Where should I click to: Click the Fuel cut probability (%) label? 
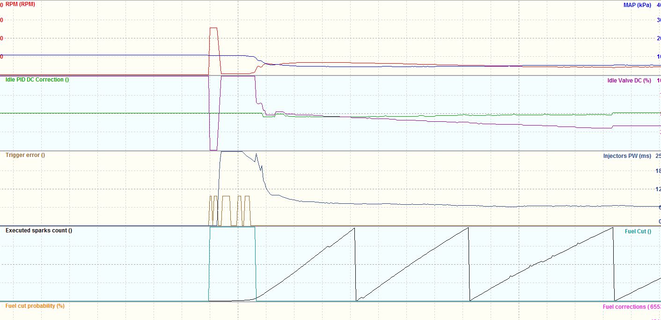[x=35, y=306]
